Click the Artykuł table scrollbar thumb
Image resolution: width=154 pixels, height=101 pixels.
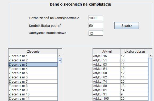pyautogui.click(x=150, y=79)
